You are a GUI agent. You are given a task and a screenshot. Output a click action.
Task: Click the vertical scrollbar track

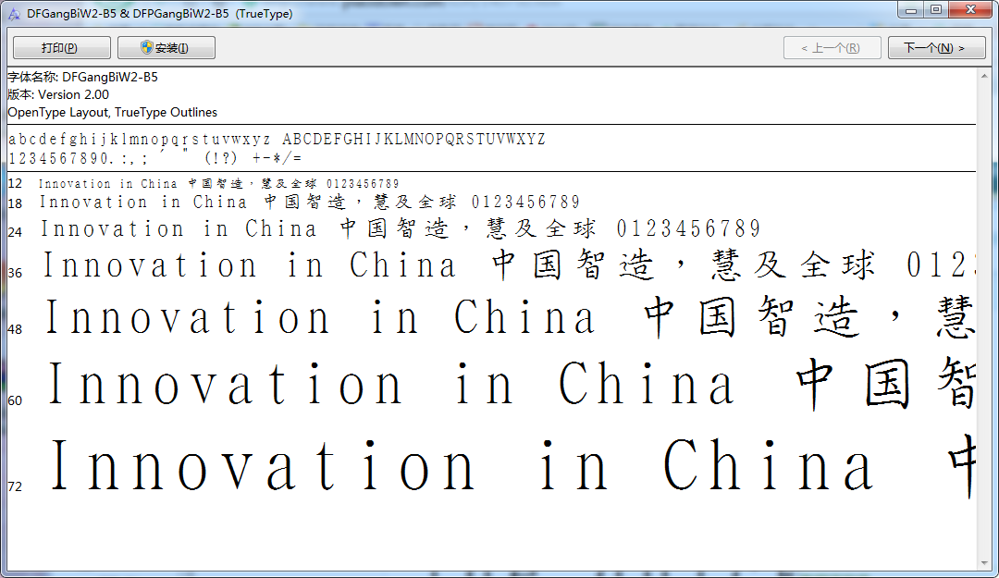coord(984,319)
